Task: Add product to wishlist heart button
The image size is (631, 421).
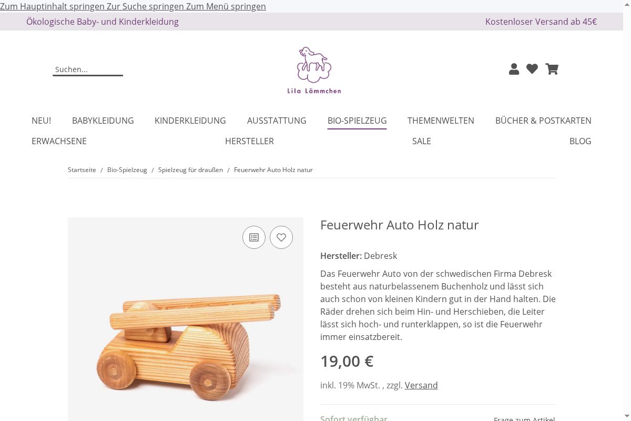Action: (281, 237)
